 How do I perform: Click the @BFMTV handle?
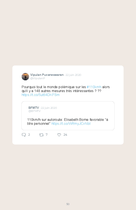point(35,111)
